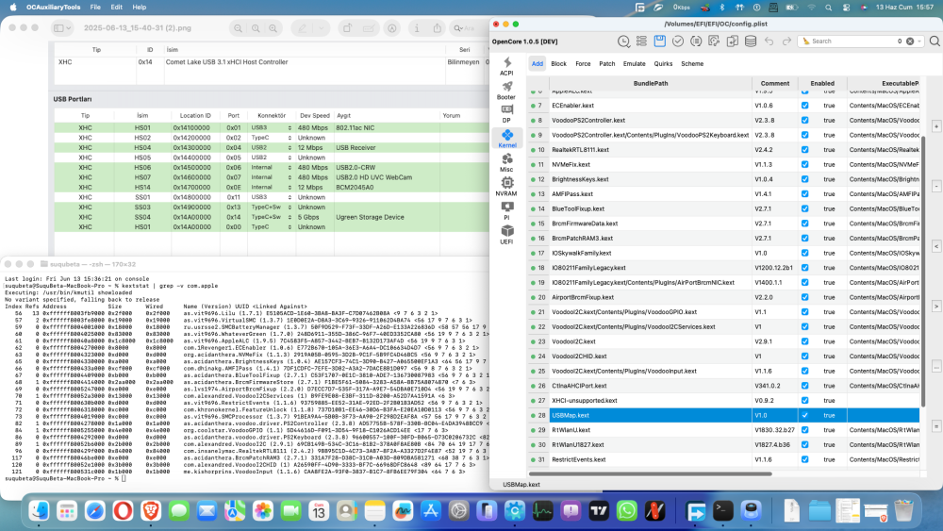Click the info inspector icon in Preview
Viewport: 943px width, 531px height.
[x=417, y=28]
